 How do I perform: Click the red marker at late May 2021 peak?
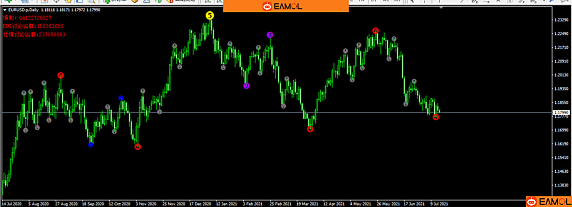[x=376, y=31]
